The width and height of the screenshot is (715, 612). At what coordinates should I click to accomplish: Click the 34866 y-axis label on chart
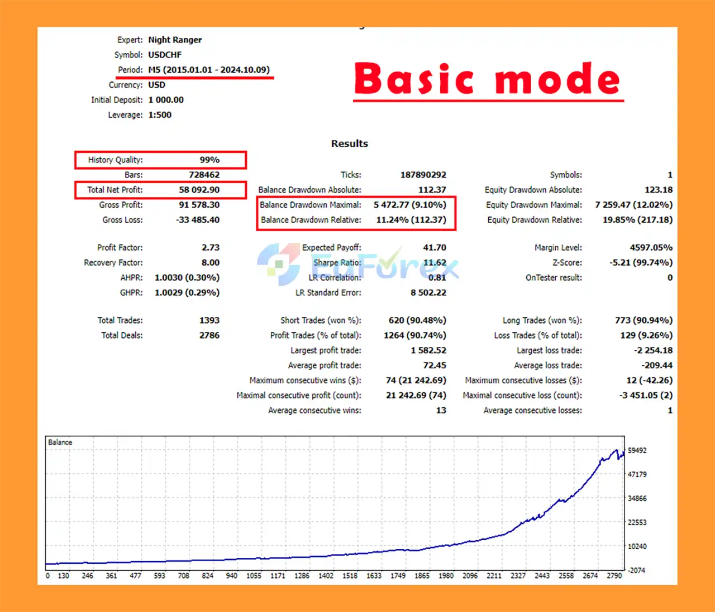[x=637, y=498]
